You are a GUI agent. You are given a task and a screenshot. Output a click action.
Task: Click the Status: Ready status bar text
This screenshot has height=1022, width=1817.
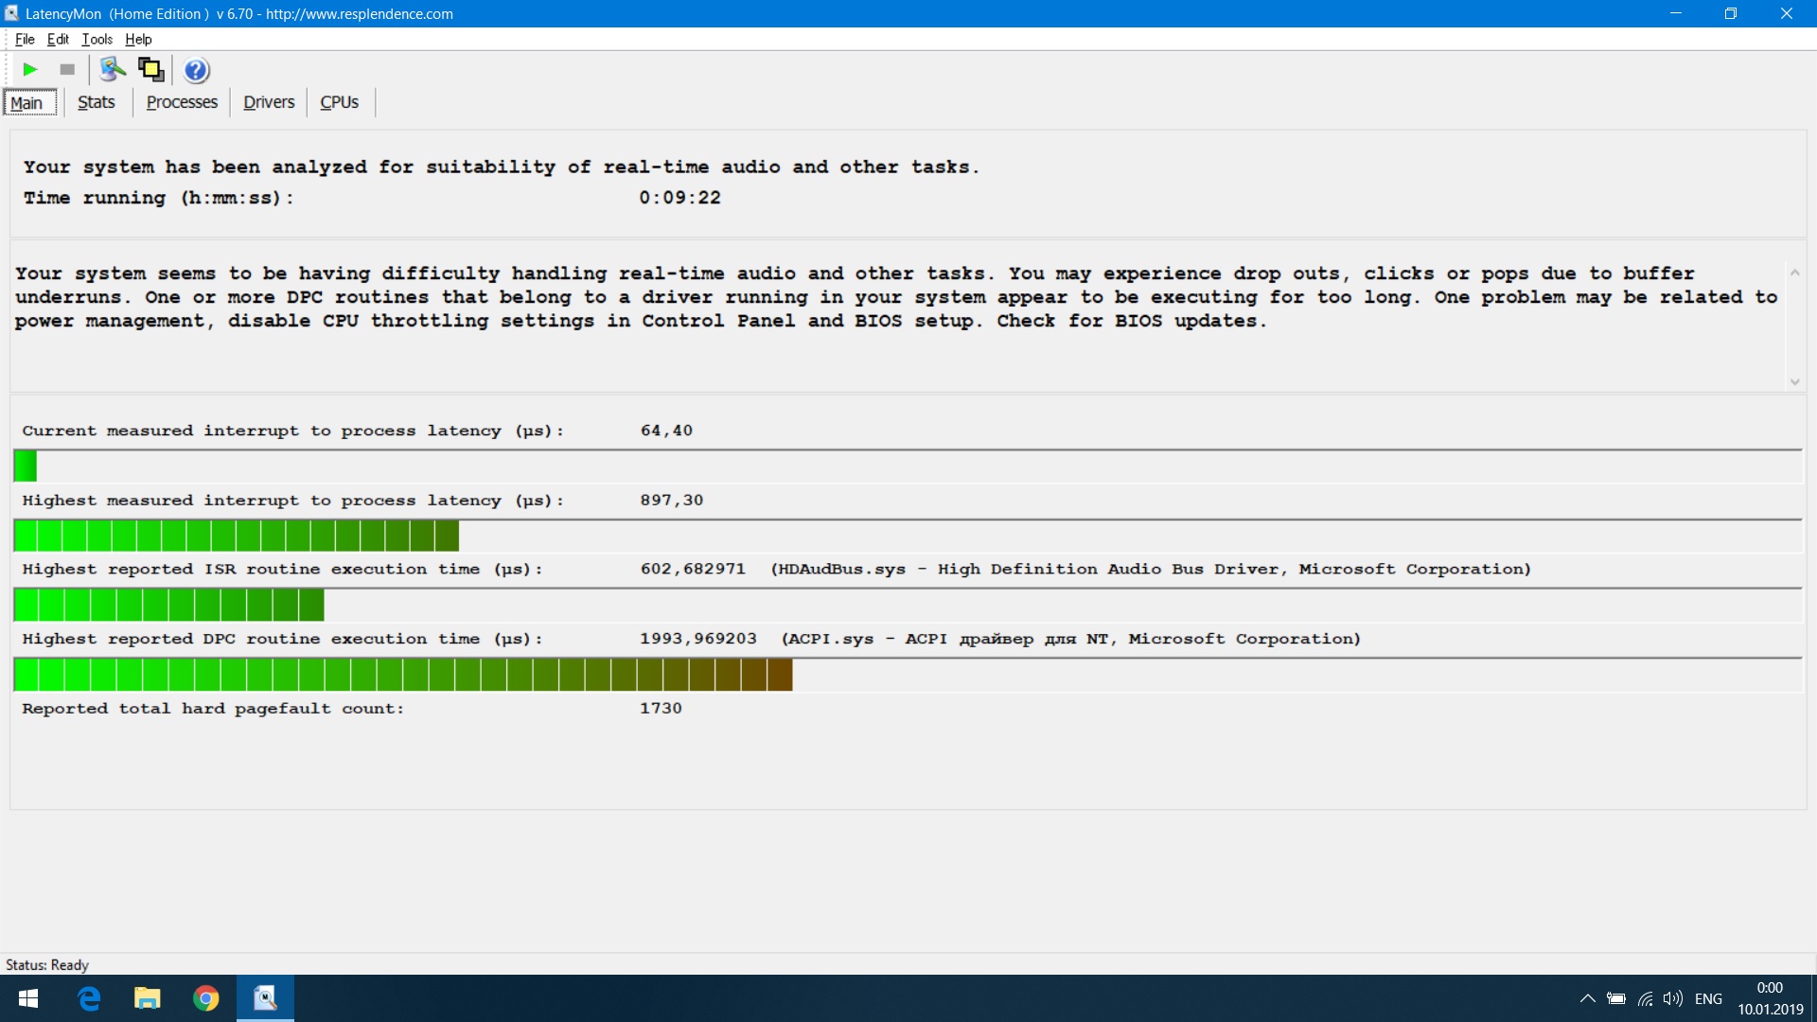[47, 964]
